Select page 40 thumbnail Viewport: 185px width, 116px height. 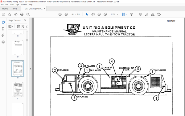[x=18, y=68]
